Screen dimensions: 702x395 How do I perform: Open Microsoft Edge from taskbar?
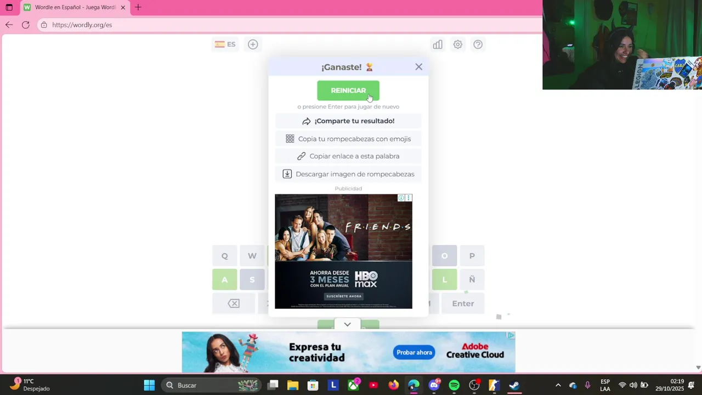click(x=414, y=385)
